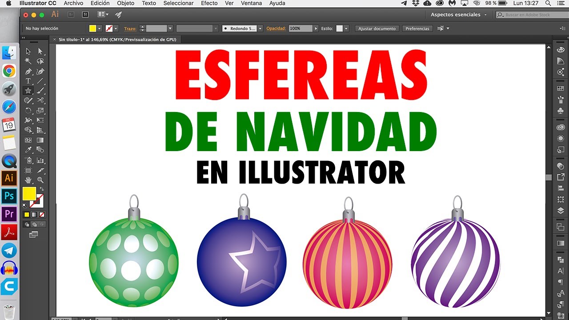Set paint mode to Gradient
Viewport: 569px width, 320px height.
[34, 215]
